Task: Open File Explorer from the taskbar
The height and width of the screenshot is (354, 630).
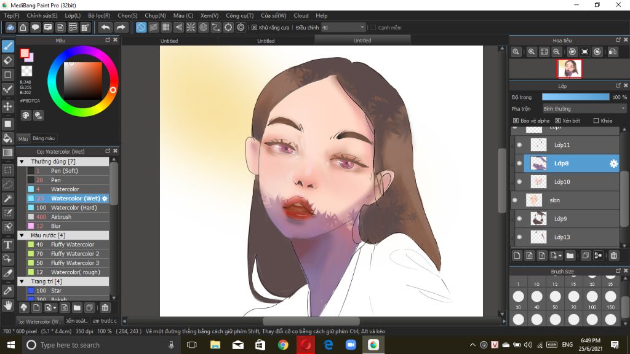Action: (x=215, y=345)
